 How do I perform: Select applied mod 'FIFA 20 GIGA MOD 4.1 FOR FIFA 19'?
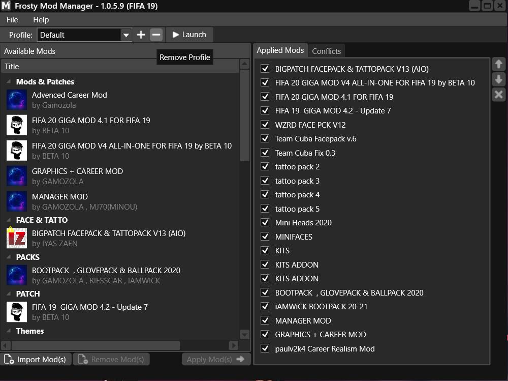coord(334,97)
